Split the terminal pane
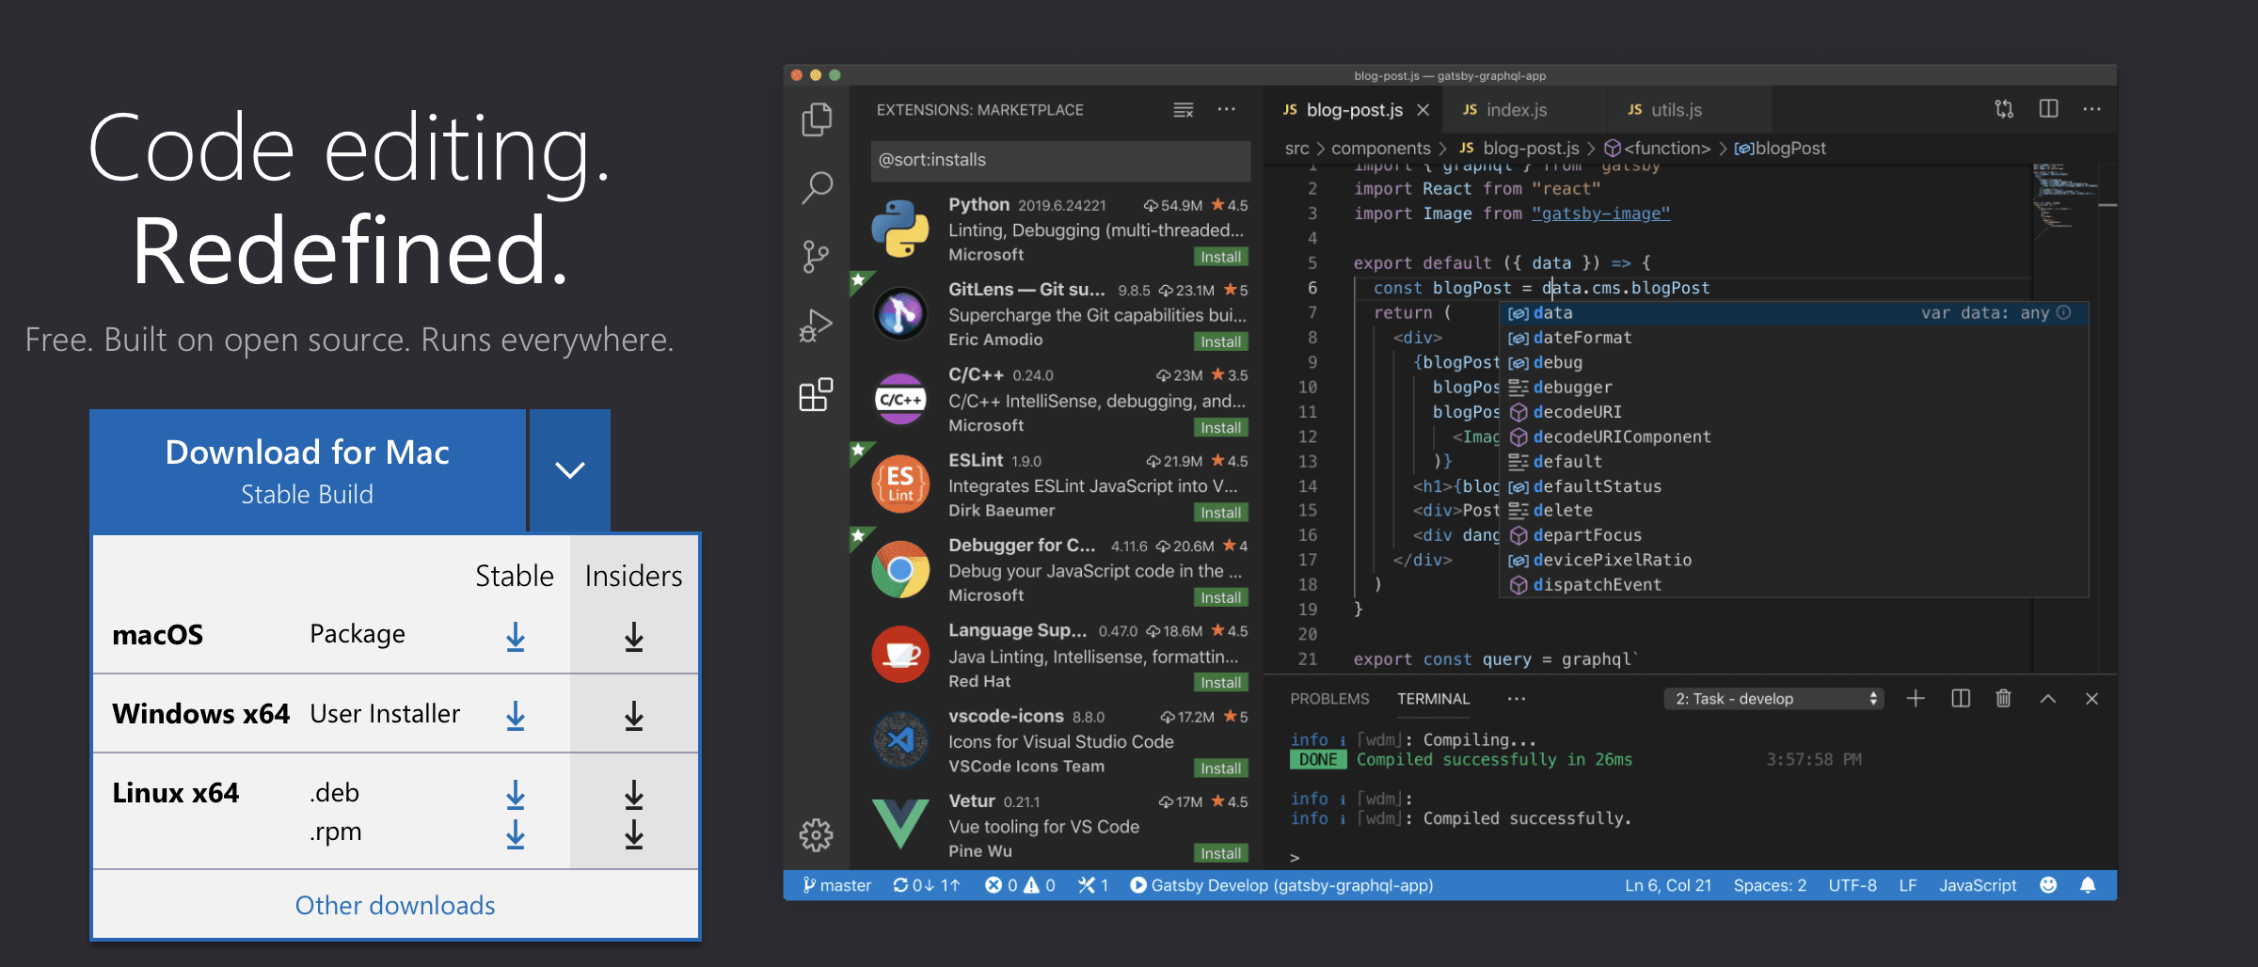The height and width of the screenshot is (967, 2258). click(x=1961, y=698)
